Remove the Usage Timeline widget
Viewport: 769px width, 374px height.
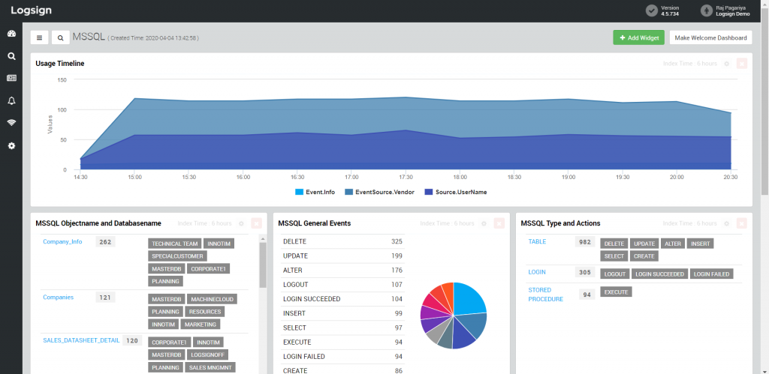pos(741,64)
